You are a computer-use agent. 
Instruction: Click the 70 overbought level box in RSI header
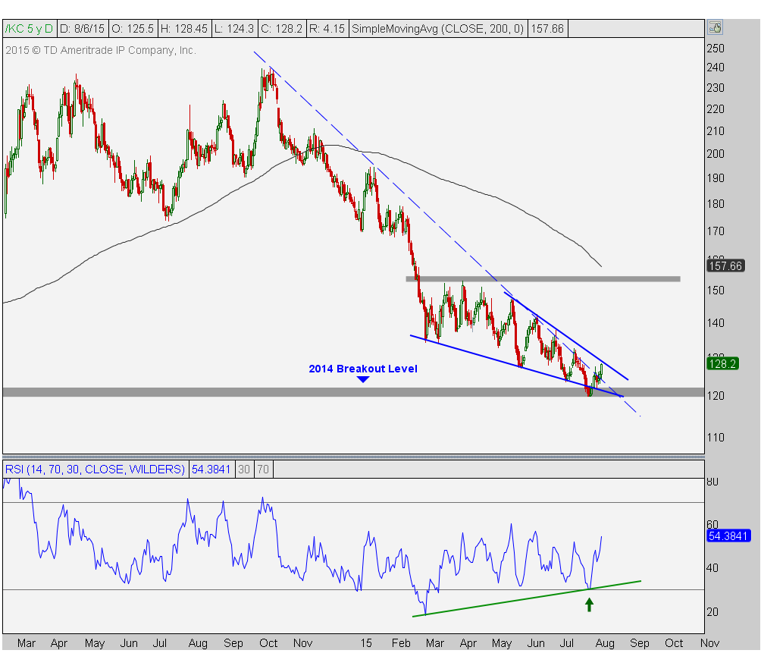[x=263, y=470]
